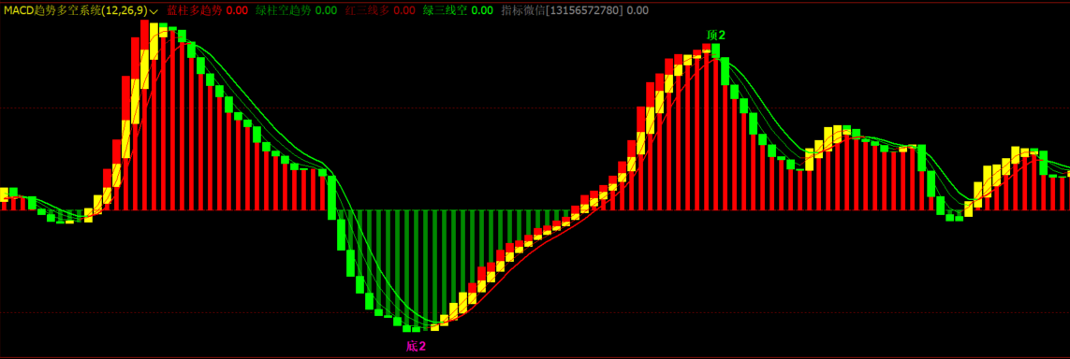Select the 绿柱空趋势 legend label
This screenshot has width=1070, height=359.
[284, 10]
